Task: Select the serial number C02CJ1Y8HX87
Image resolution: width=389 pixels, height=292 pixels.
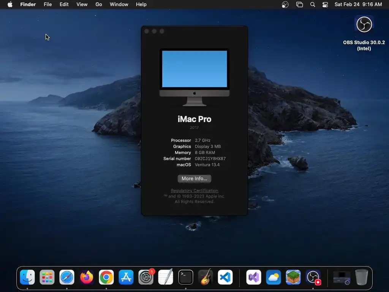Action: coord(210,159)
